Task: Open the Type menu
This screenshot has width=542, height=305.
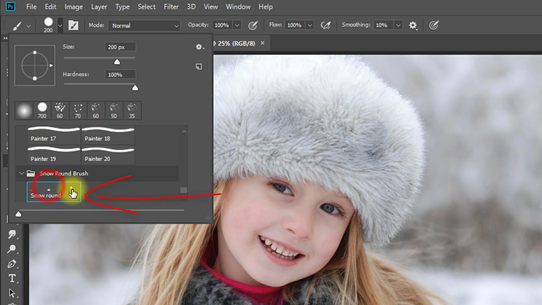Action: tap(122, 6)
